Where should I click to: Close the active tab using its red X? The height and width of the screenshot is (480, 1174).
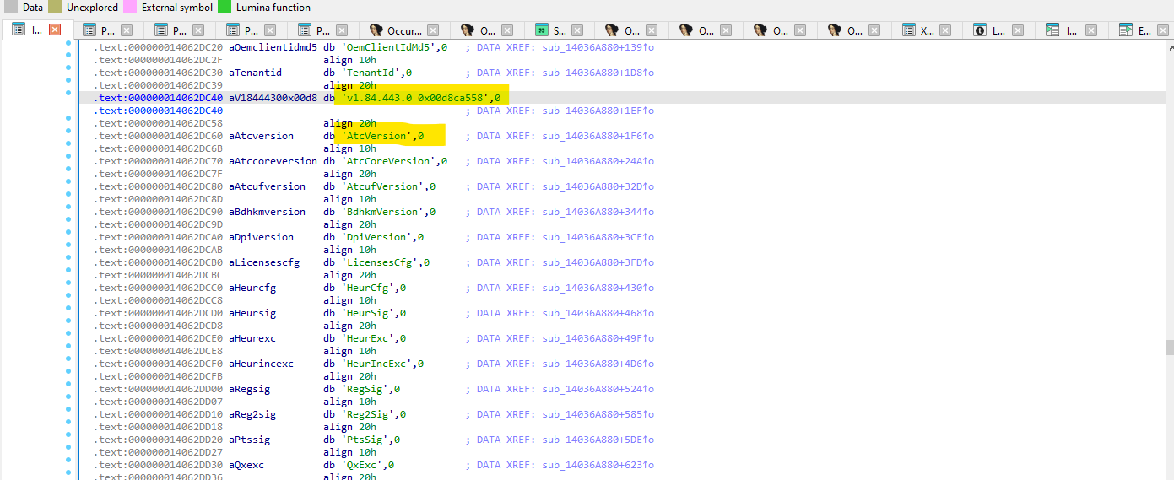pyautogui.click(x=55, y=30)
